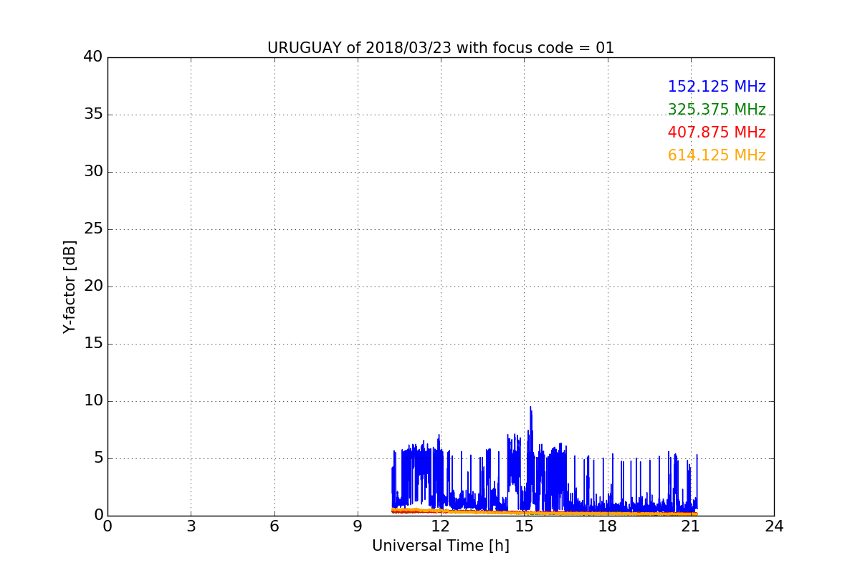The image size is (860, 573).
Task: Click the x-axis tick label 6
Action: 274,526
